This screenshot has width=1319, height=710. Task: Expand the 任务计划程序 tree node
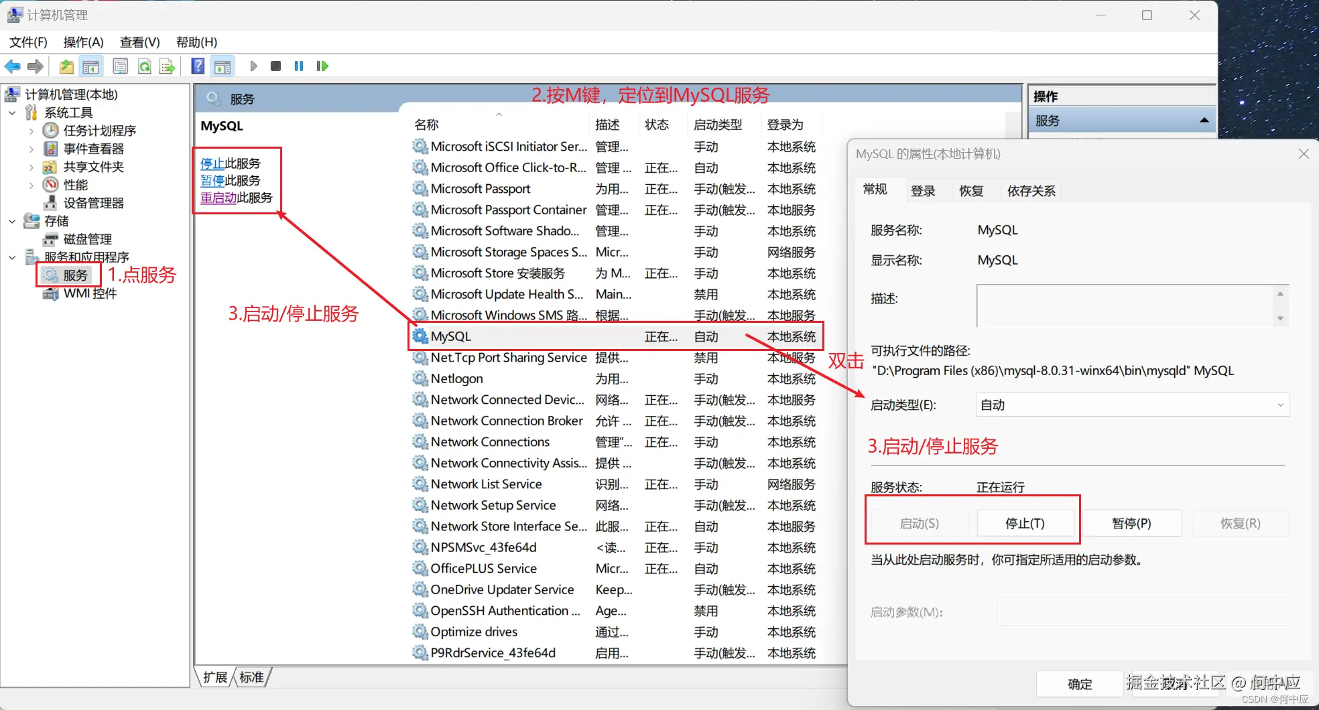(x=31, y=131)
